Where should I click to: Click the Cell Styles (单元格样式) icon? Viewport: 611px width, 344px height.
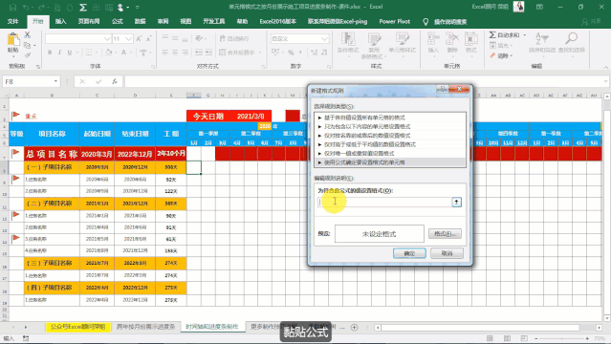pos(403,39)
